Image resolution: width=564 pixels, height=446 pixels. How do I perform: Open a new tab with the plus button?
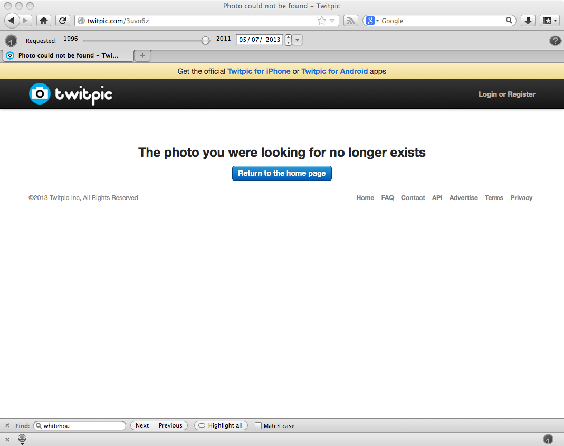pos(142,55)
